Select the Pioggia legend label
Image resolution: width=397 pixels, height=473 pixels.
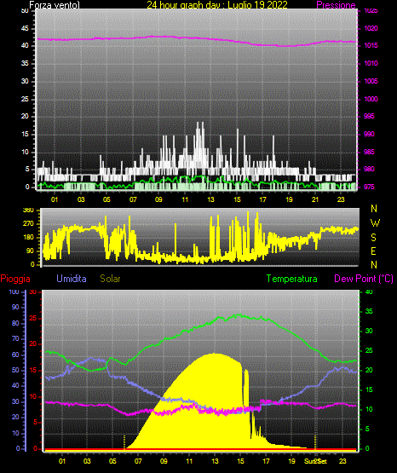pos(15,279)
